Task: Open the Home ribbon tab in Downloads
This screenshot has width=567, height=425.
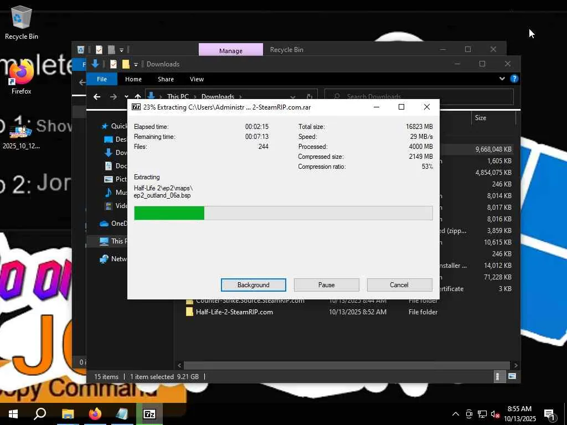Action: 133,79
